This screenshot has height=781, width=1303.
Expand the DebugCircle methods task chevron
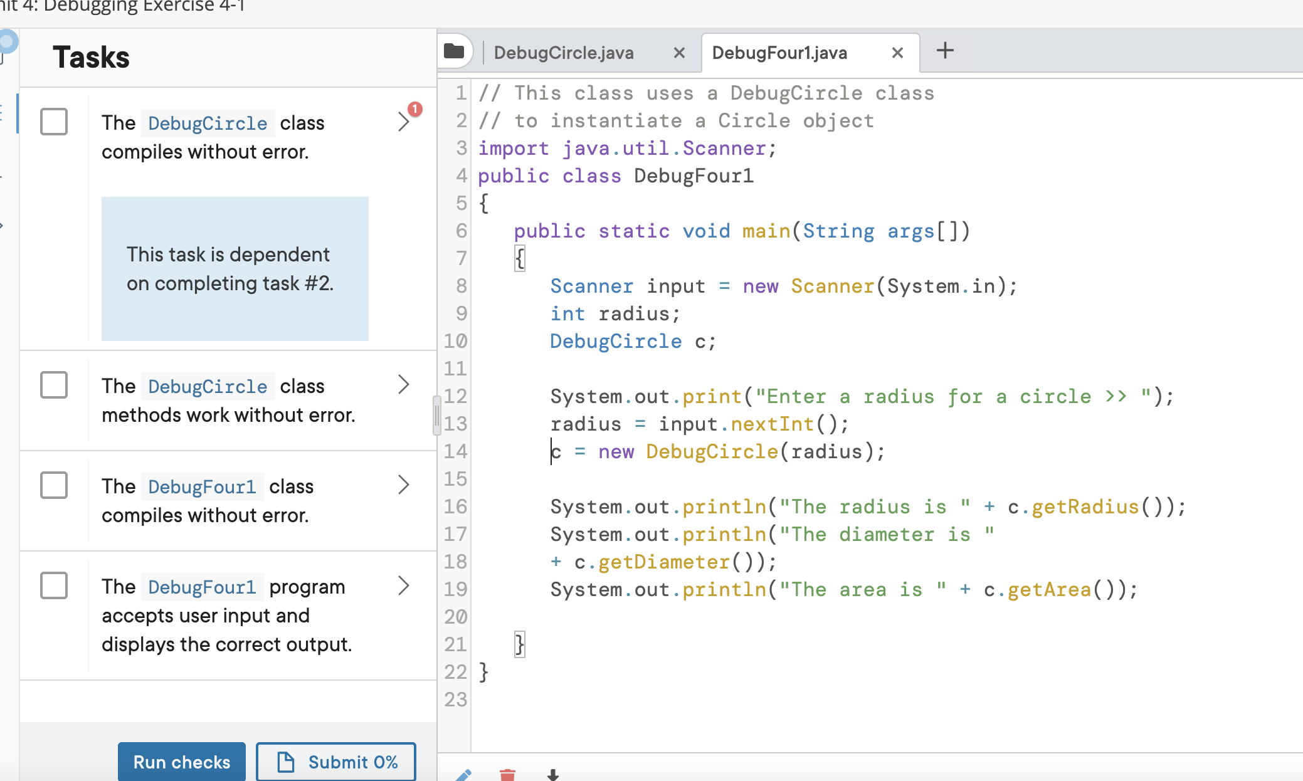(x=404, y=384)
